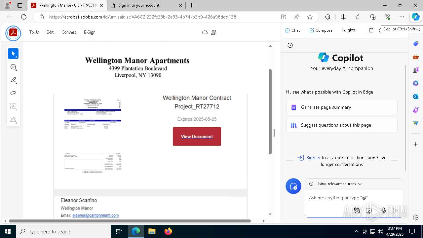The height and width of the screenshot is (238, 423).
Task: Switch to the Compose tab in Copilot
Action: coord(321,30)
